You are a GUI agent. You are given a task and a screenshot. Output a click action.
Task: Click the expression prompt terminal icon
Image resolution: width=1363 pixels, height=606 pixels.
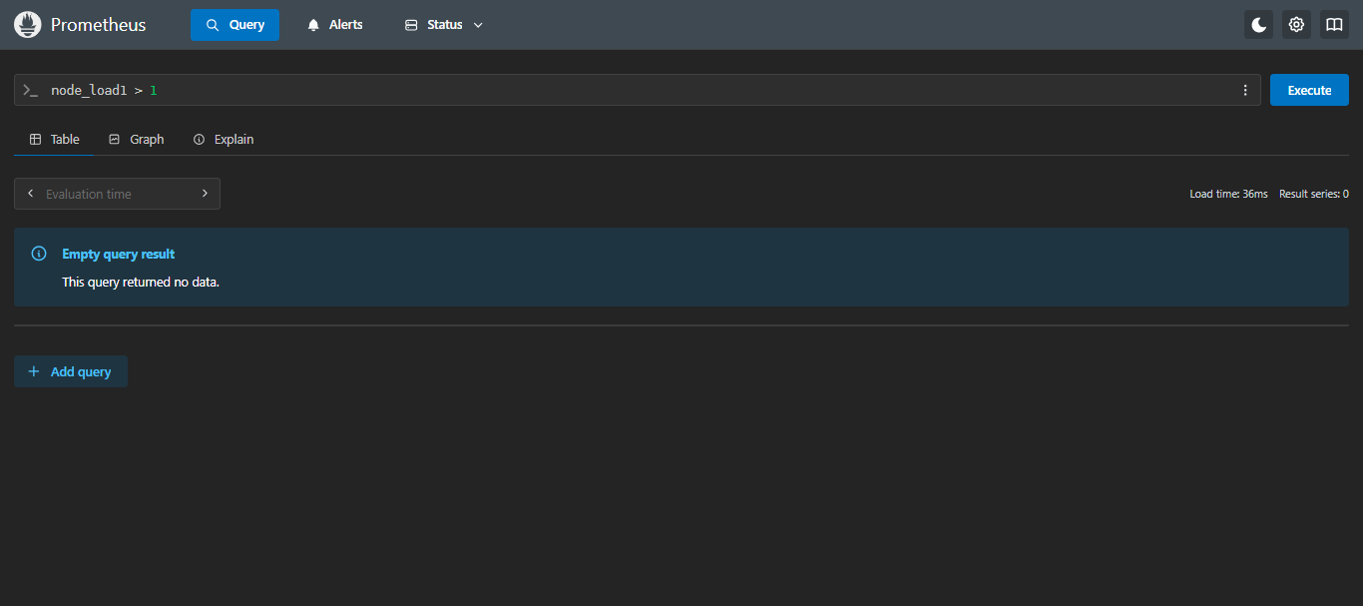[31, 91]
